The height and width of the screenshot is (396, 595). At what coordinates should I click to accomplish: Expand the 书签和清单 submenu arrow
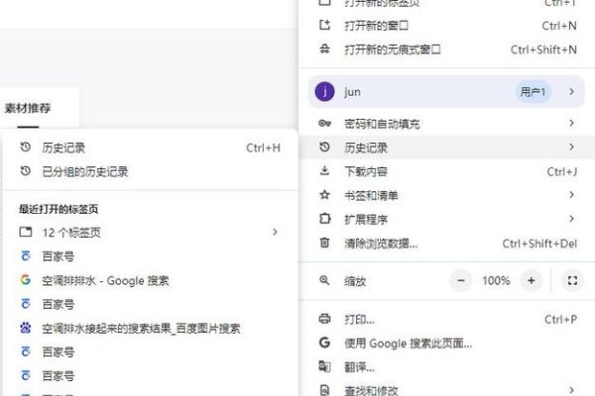point(571,195)
